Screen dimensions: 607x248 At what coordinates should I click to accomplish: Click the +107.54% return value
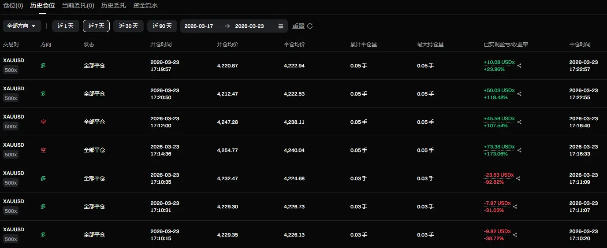point(495,126)
